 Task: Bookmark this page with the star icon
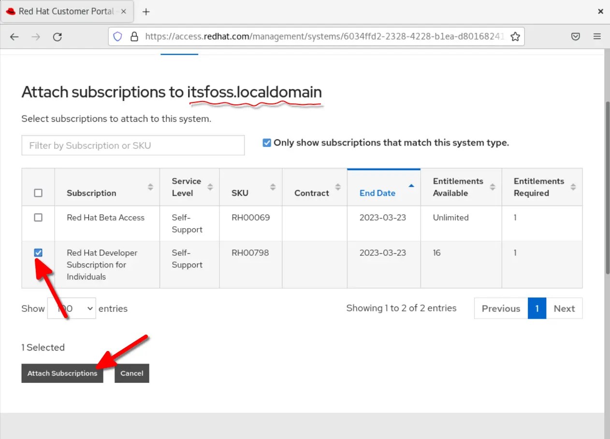(515, 37)
